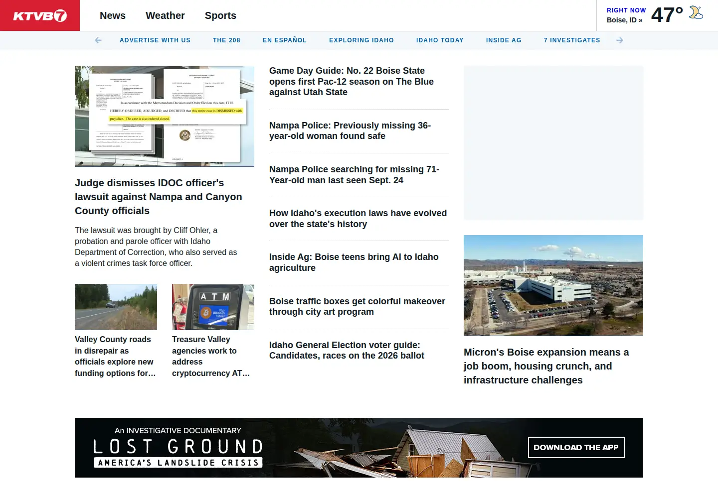Read Valley County roads in disrepair story
This screenshot has height=498, width=718.
(x=116, y=356)
